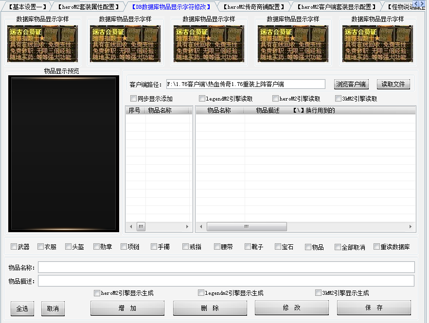
Task: Click the black 物品显示预览 preview panel
Action: (x=63, y=154)
